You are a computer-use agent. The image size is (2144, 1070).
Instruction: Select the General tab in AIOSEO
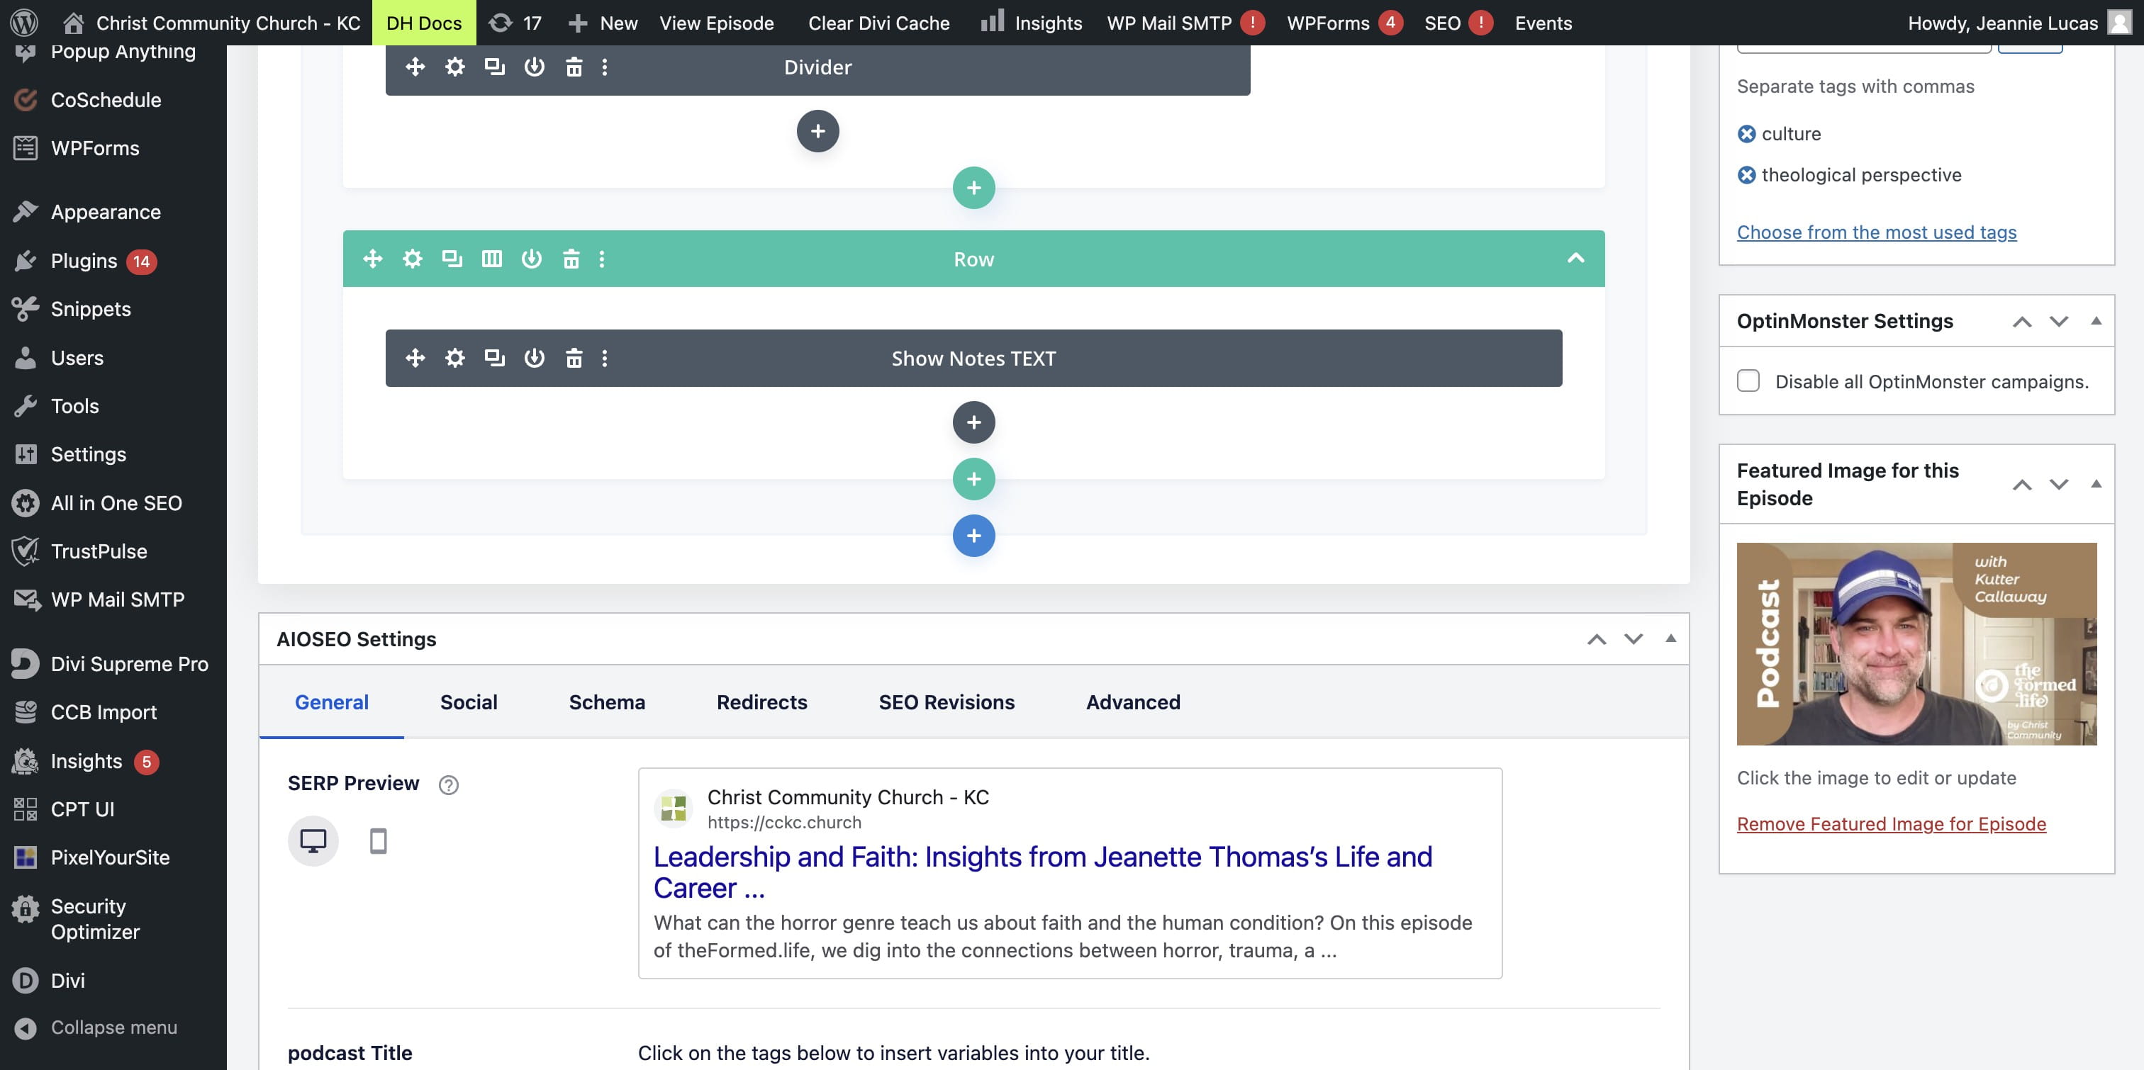331,702
